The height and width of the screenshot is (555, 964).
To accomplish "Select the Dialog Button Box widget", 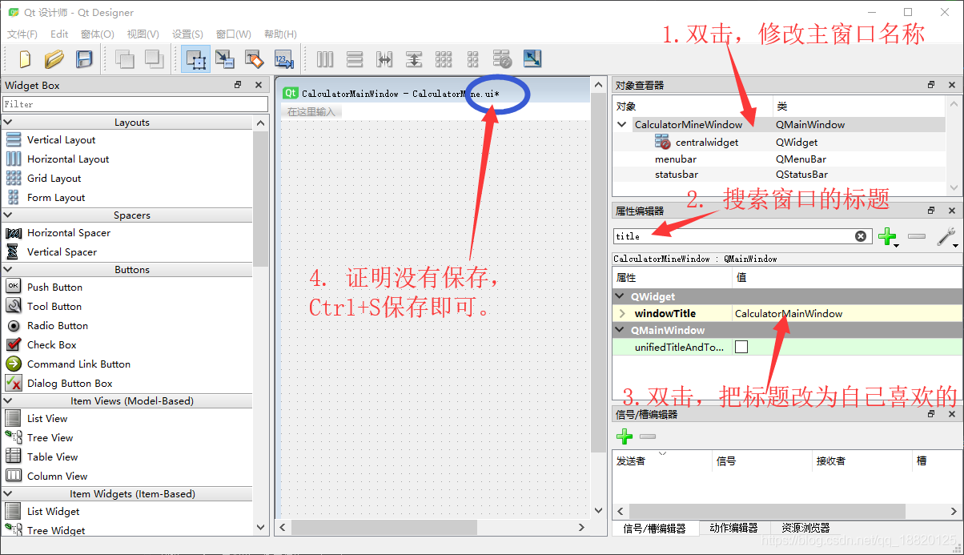I will pyautogui.click(x=70, y=384).
